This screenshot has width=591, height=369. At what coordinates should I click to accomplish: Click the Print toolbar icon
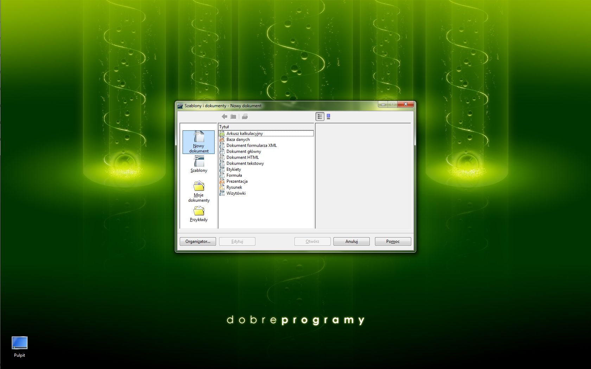click(245, 116)
